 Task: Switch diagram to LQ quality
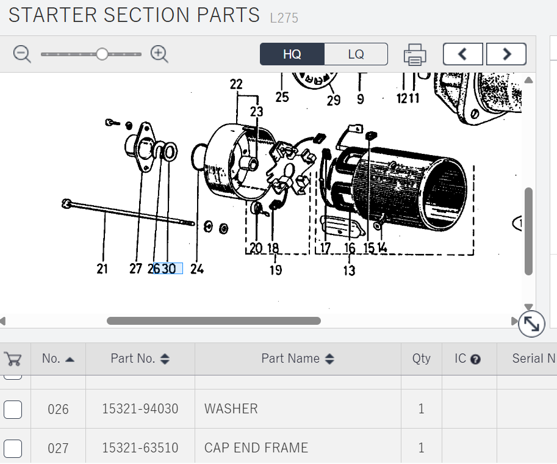coord(356,54)
